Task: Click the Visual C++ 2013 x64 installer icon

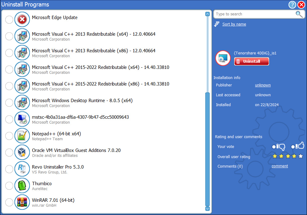Action: point(22,36)
